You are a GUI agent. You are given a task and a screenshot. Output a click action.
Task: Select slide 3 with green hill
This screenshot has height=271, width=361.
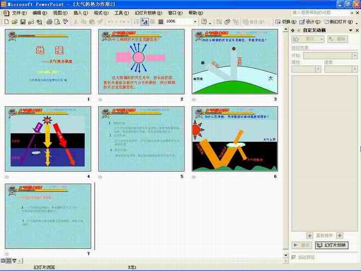tap(235, 62)
